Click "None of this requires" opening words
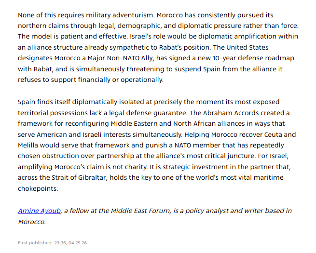 pos(51,15)
